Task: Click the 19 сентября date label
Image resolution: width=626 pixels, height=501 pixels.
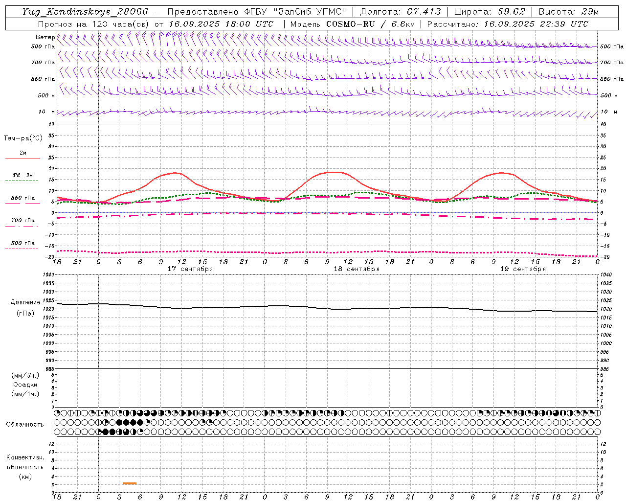Action: (x=523, y=269)
